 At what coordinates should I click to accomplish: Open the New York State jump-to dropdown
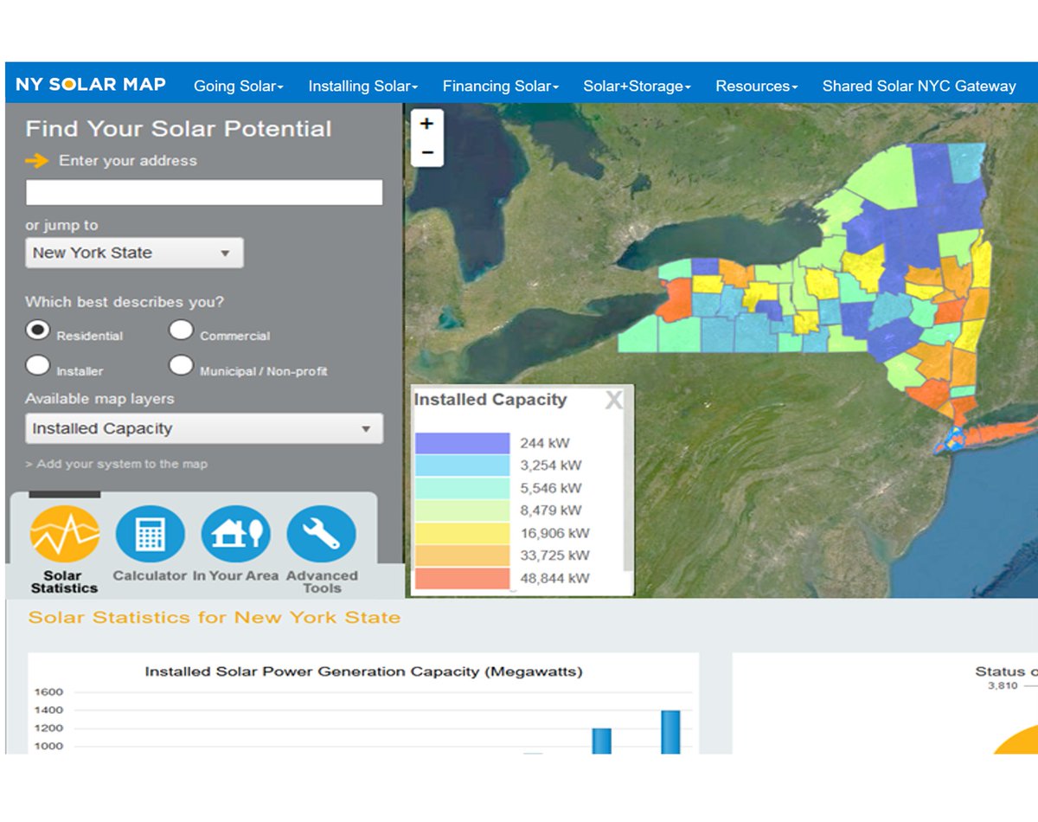pyautogui.click(x=134, y=253)
